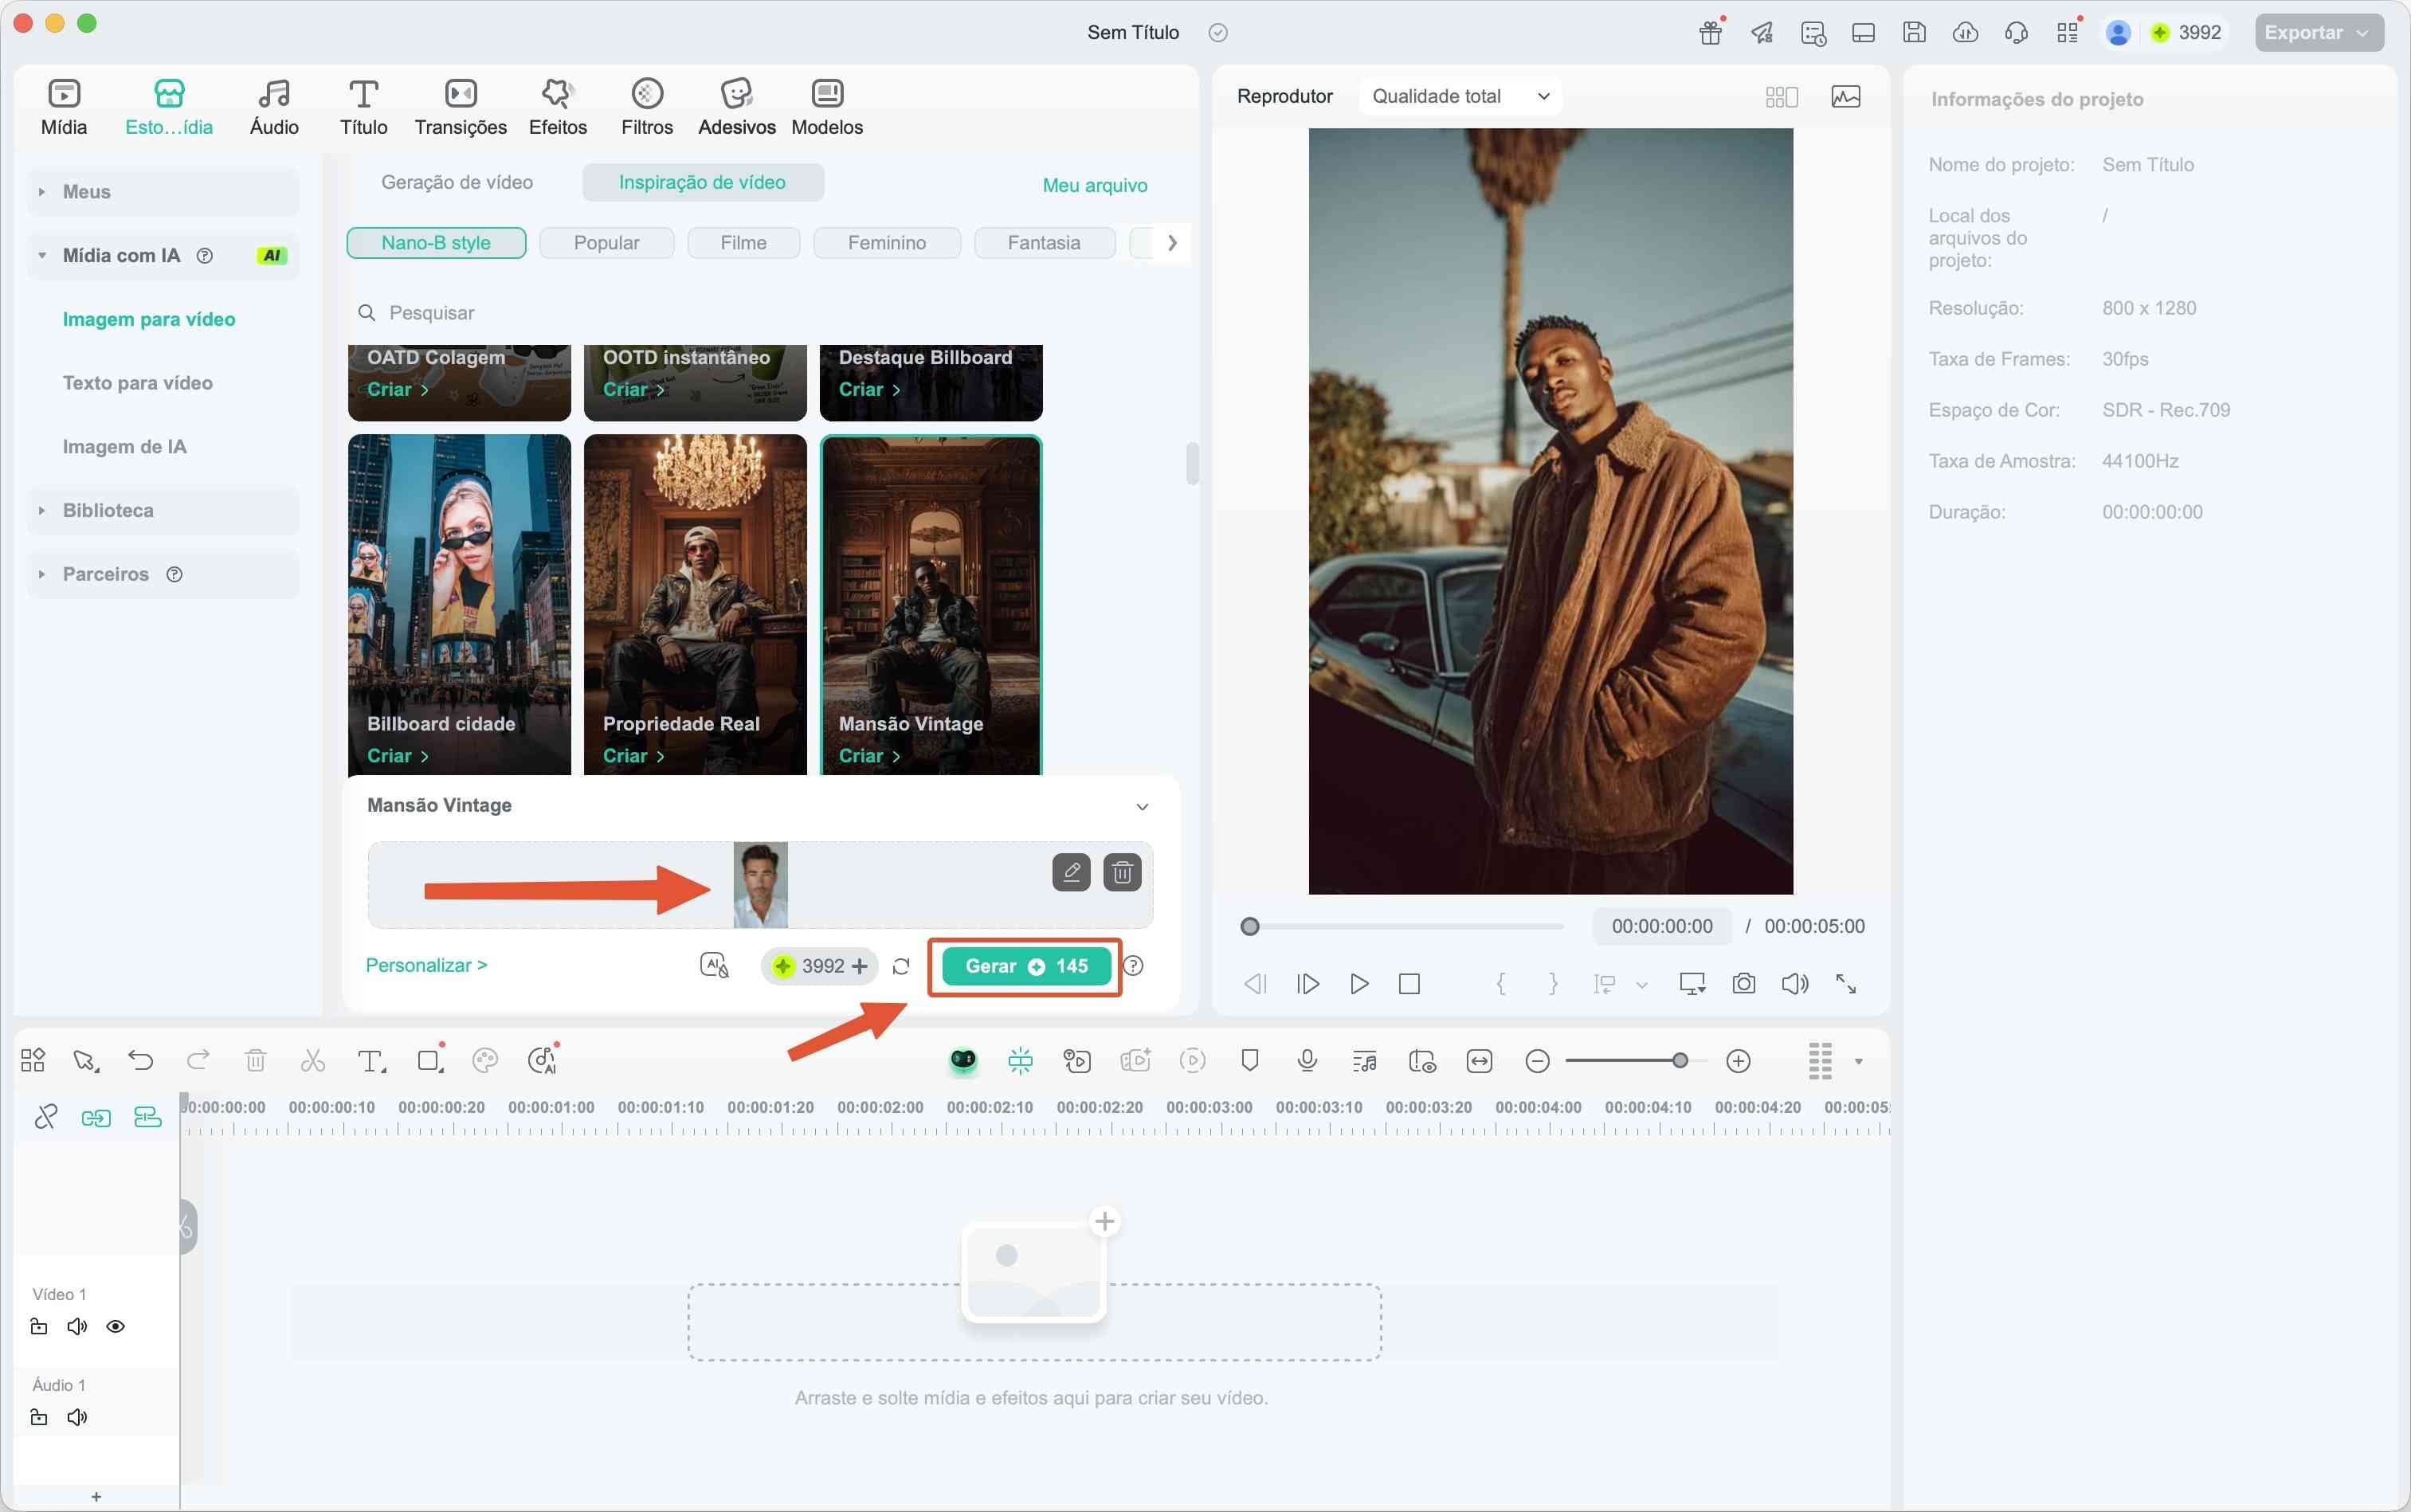Click the voiceover microphone icon

coord(1307,1061)
